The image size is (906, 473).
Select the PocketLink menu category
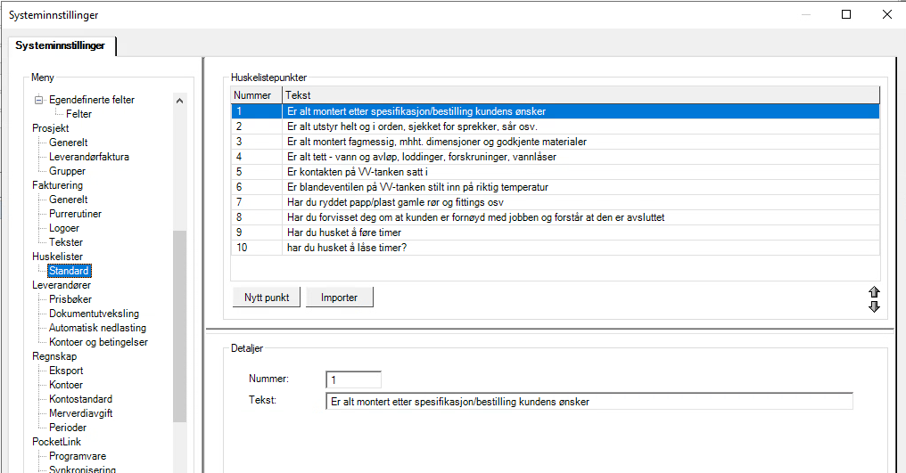57,442
